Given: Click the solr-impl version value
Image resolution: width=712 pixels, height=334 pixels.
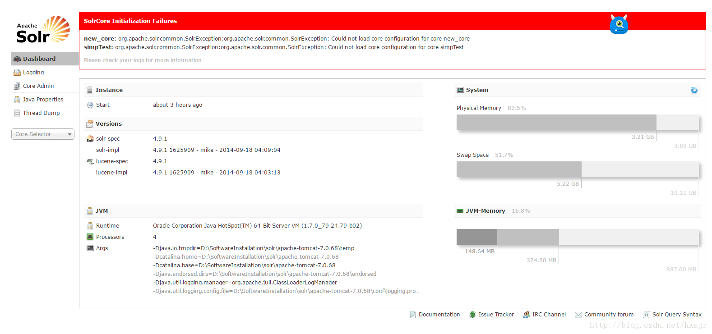Looking at the screenshot, I should click(x=217, y=150).
